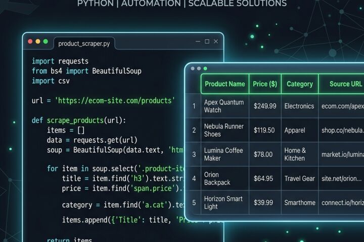The height and width of the screenshot is (242, 364).
Task: Click the red close dot in code window
Action: pos(30,41)
